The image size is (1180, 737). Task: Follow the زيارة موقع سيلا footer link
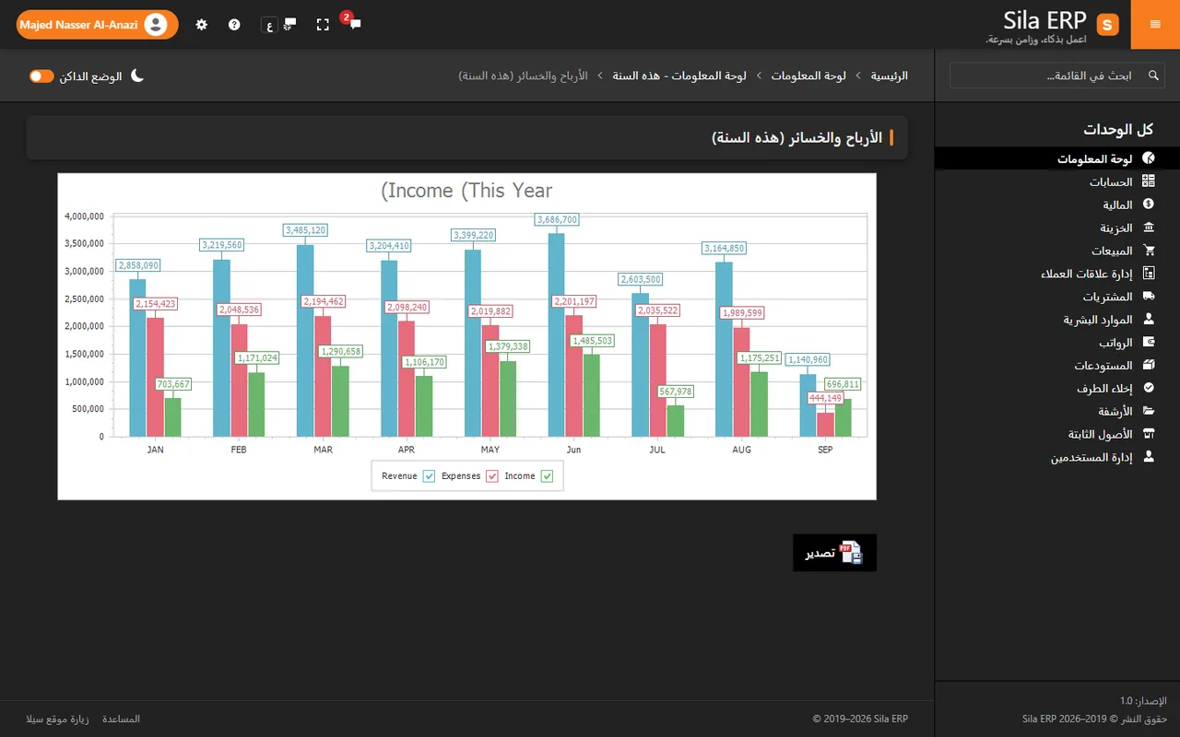[x=56, y=719]
